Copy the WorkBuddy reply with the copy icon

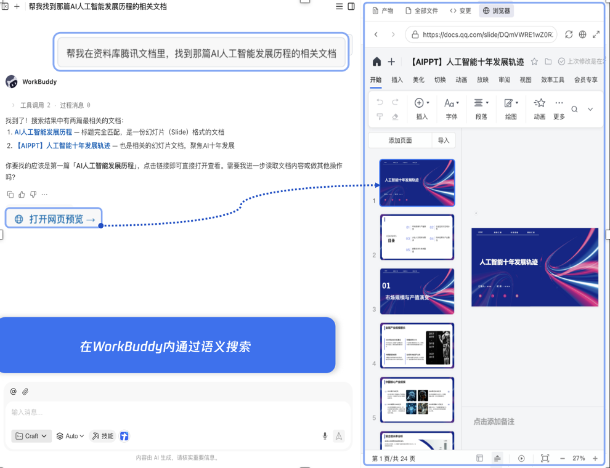[x=10, y=195]
